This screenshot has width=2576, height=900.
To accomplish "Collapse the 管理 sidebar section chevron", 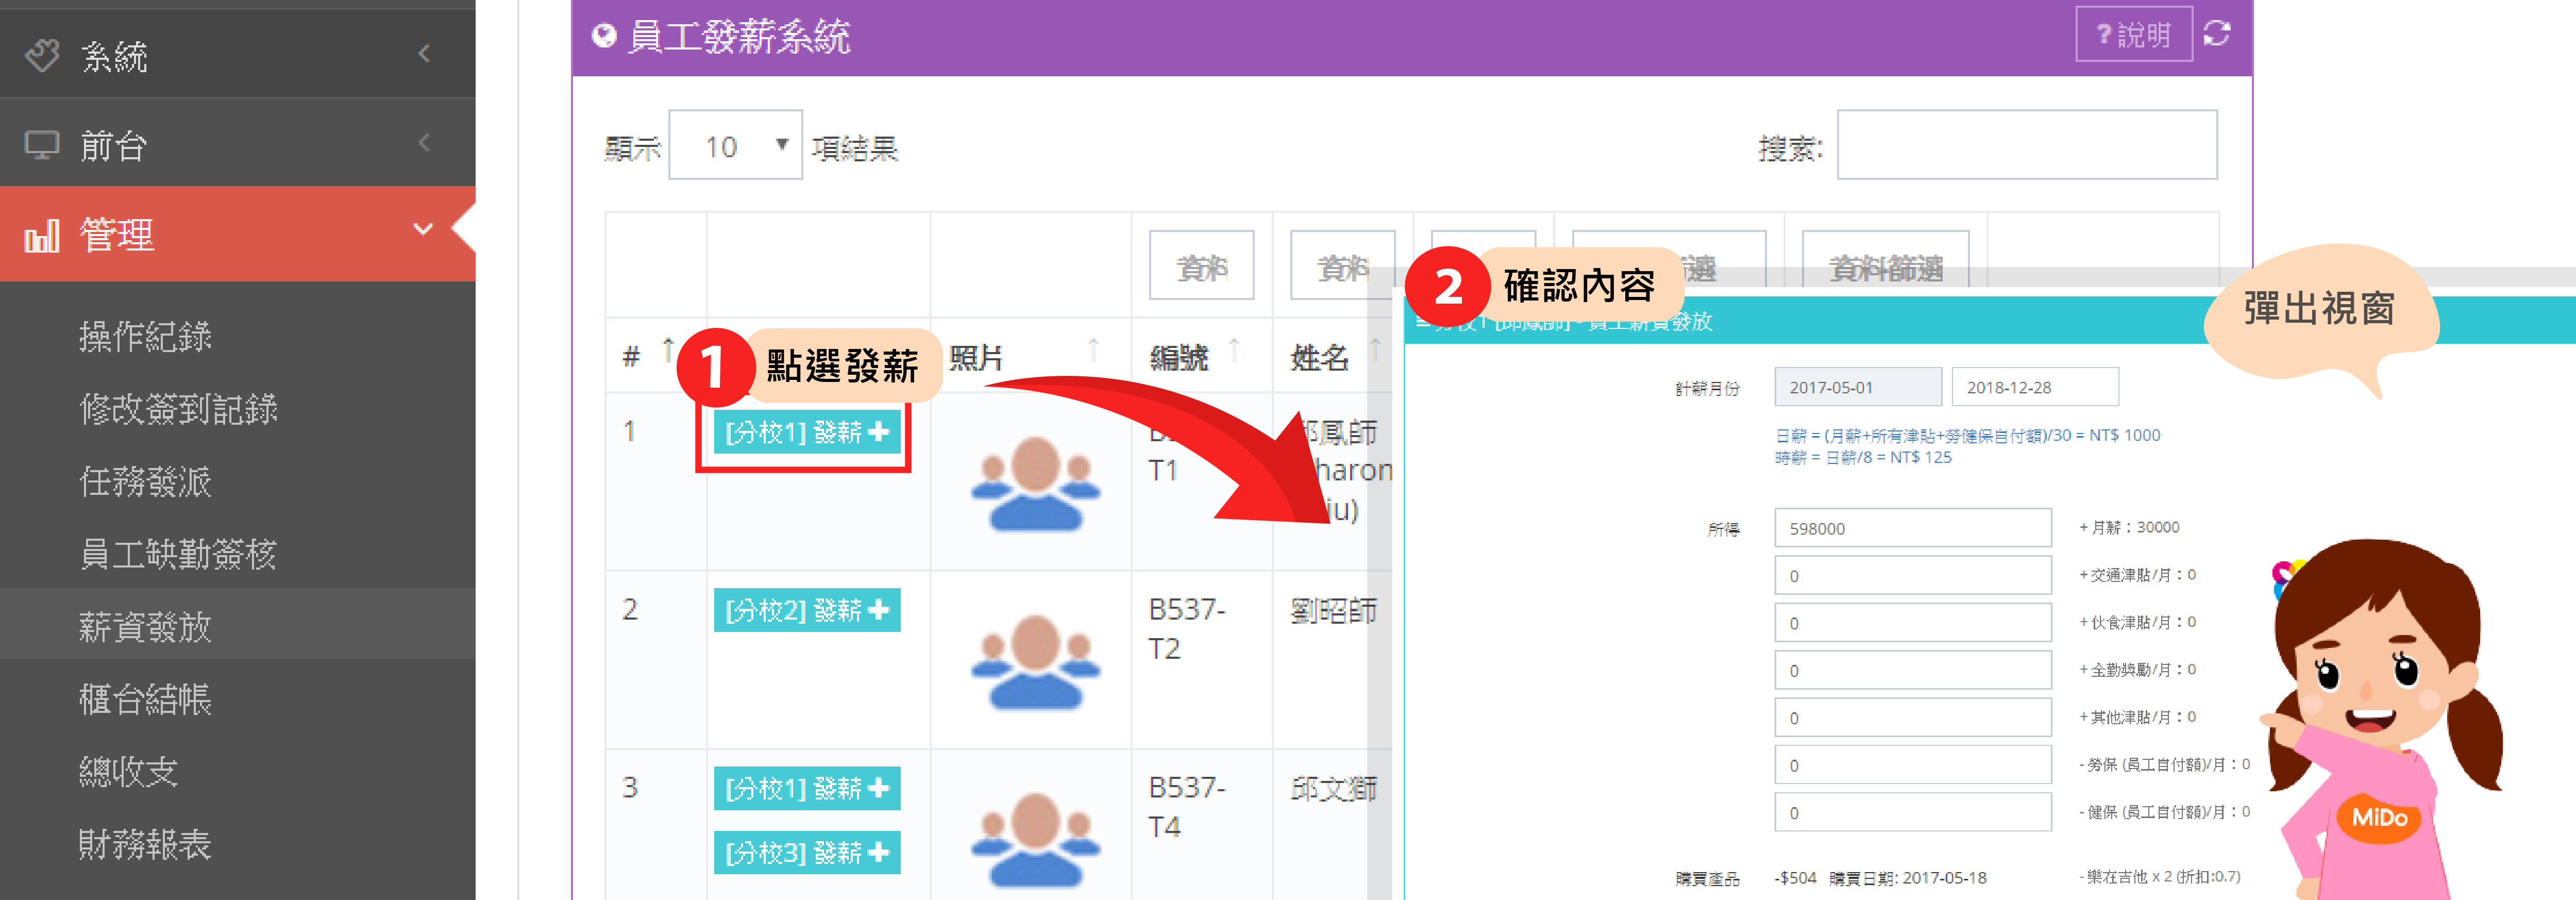I will (x=423, y=229).
